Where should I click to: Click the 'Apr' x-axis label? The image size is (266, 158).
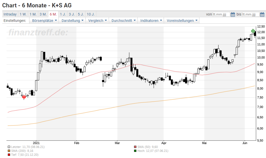click(x=164, y=143)
